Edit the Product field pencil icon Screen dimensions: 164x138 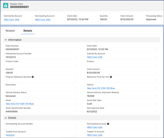(x=156, y=64)
